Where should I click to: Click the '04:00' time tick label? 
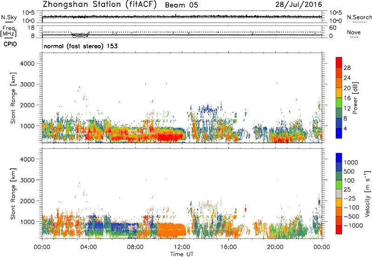[x=88, y=247]
